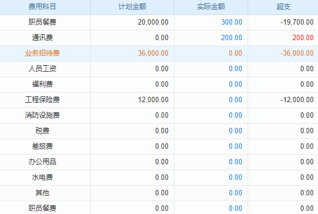Select the 福利费 row name

pyautogui.click(x=42, y=84)
